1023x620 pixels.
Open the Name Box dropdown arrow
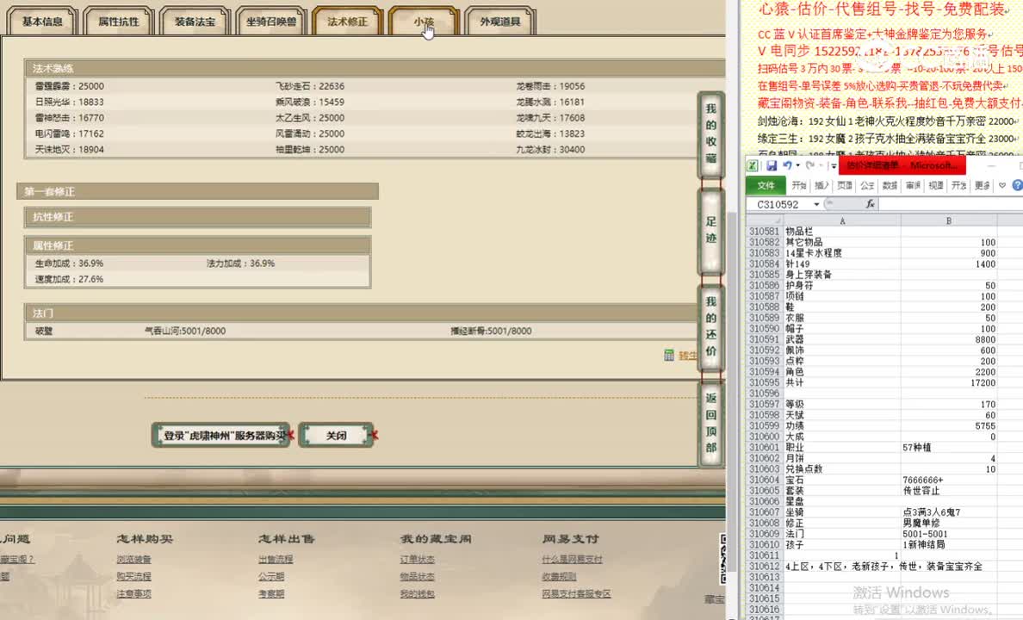[816, 204]
